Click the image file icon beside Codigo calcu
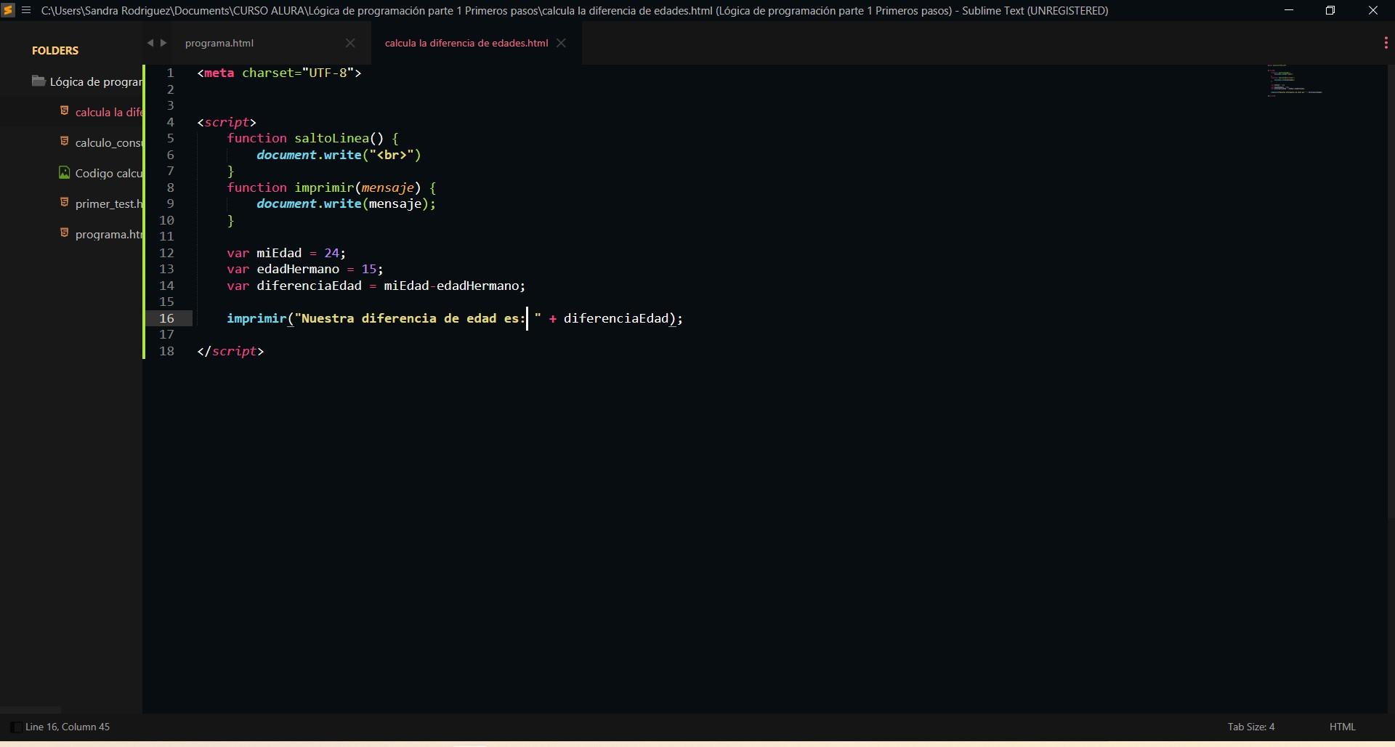Viewport: 1395px width, 747px height. [64, 172]
